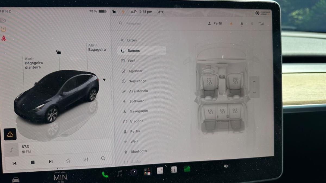Tap the notifications bell icon

pyautogui.click(x=242, y=24)
